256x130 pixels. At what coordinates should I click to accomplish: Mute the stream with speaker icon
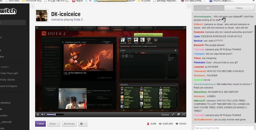click(43, 114)
